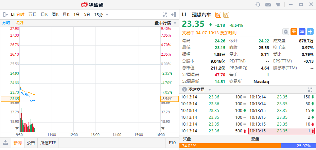Open the skin theme shirt icon
The image size is (316, 150).
278,4
